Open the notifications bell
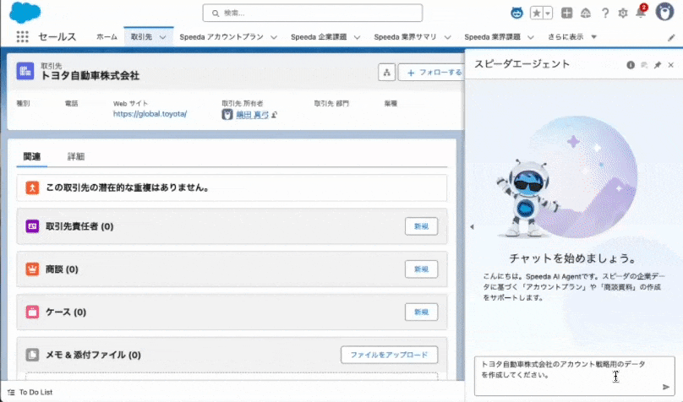Viewport: 683px width, 402px height. click(x=640, y=13)
